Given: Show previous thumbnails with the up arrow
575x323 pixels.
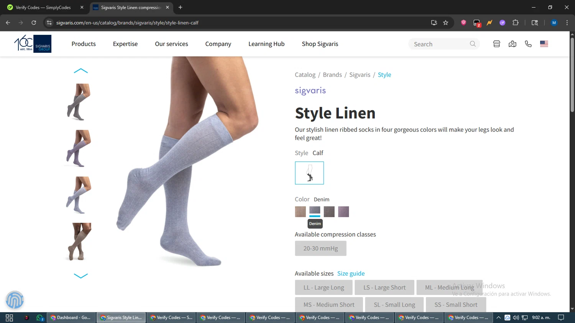Looking at the screenshot, I should pyautogui.click(x=80, y=71).
